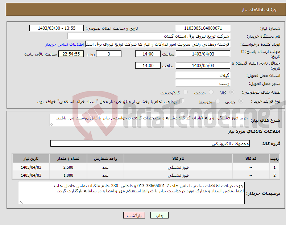Click the عدد unit cell in row 1
This screenshot has height=225, width=286.
105,167
